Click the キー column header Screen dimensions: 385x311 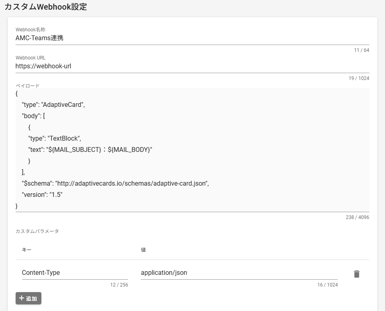click(x=26, y=250)
